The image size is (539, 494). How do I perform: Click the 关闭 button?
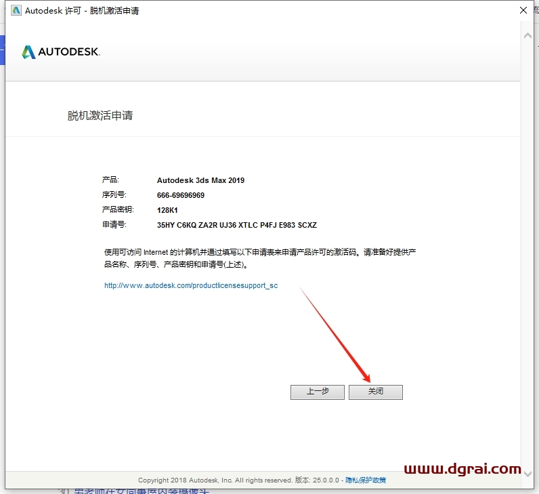tap(375, 392)
